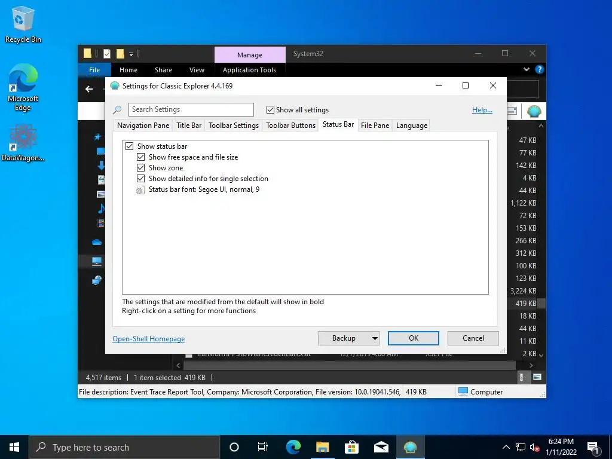This screenshot has height=459, width=612.
Task: Switch to Navigation Pane tab
Action: coord(143,126)
